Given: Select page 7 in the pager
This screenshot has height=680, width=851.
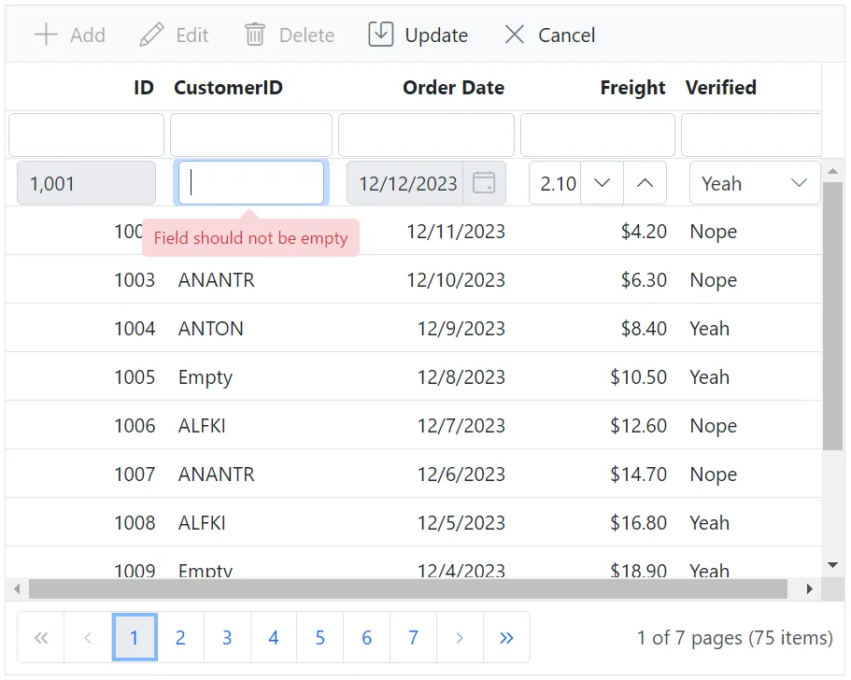Looking at the screenshot, I should [413, 637].
